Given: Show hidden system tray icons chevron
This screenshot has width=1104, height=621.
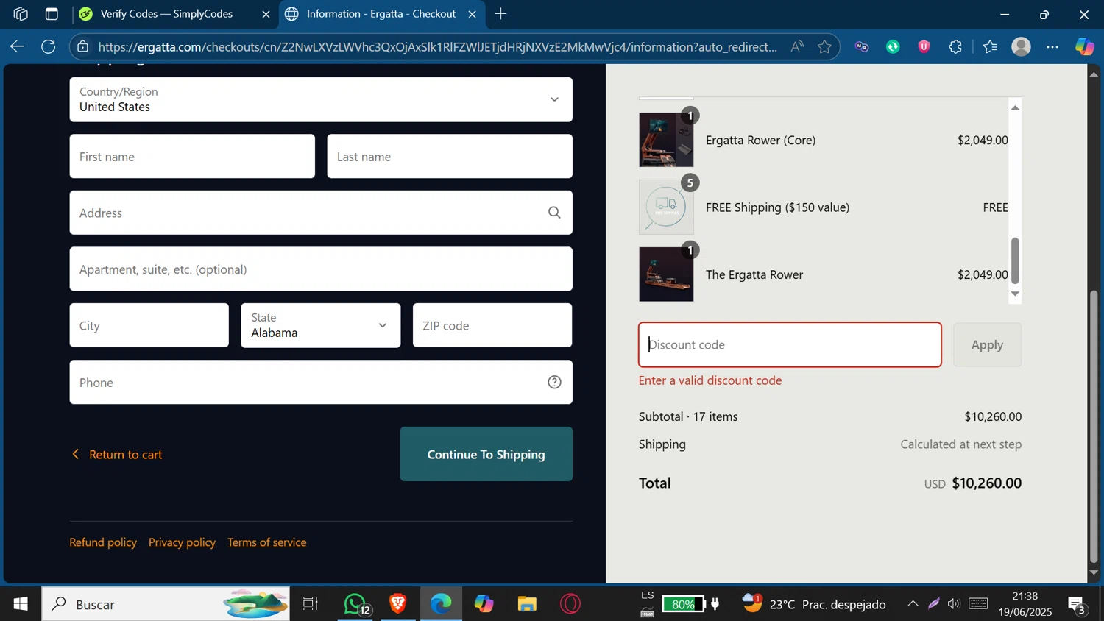Looking at the screenshot, I should pyautogui.click(x=913, y=604).
